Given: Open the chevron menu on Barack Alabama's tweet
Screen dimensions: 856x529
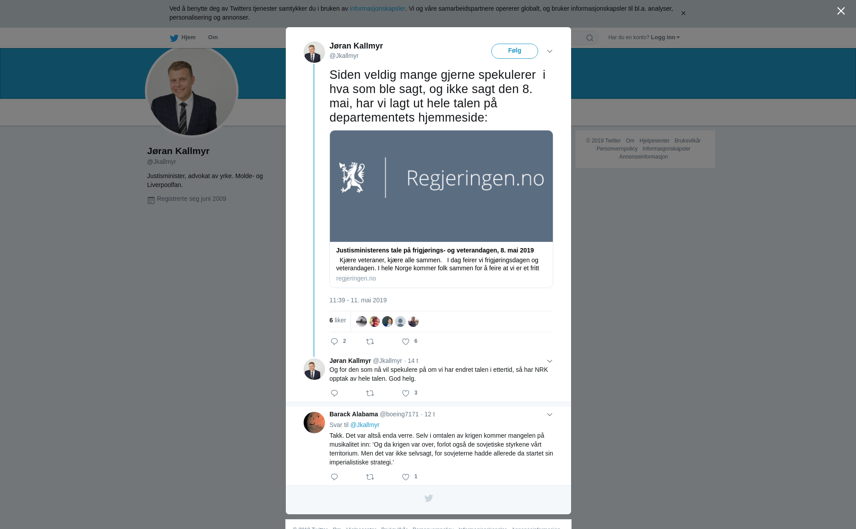Looking at the screenshot, I should [550, 415].
